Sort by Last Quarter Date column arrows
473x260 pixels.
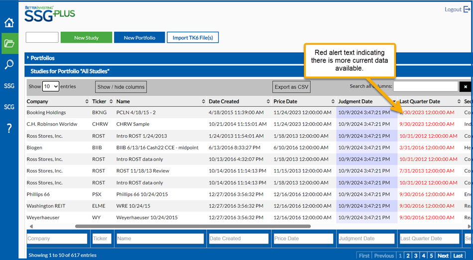pyautogui.click(x=459, y=101)
